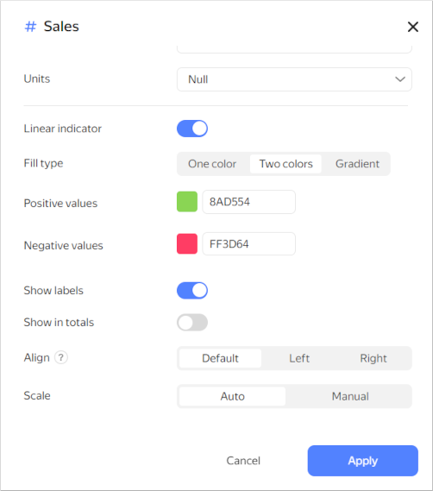Click the FF3D64 hex color field
Image resolution: width=433 pixels, height=491 pixels.
point(249,243)
